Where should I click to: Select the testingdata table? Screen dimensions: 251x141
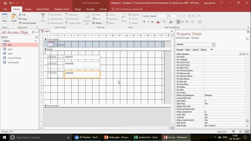click(x=13, y=62)
